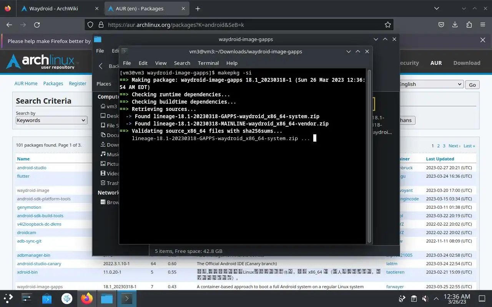Open the Places panel selector
The image size is (492, 307).
click(104, 84)
